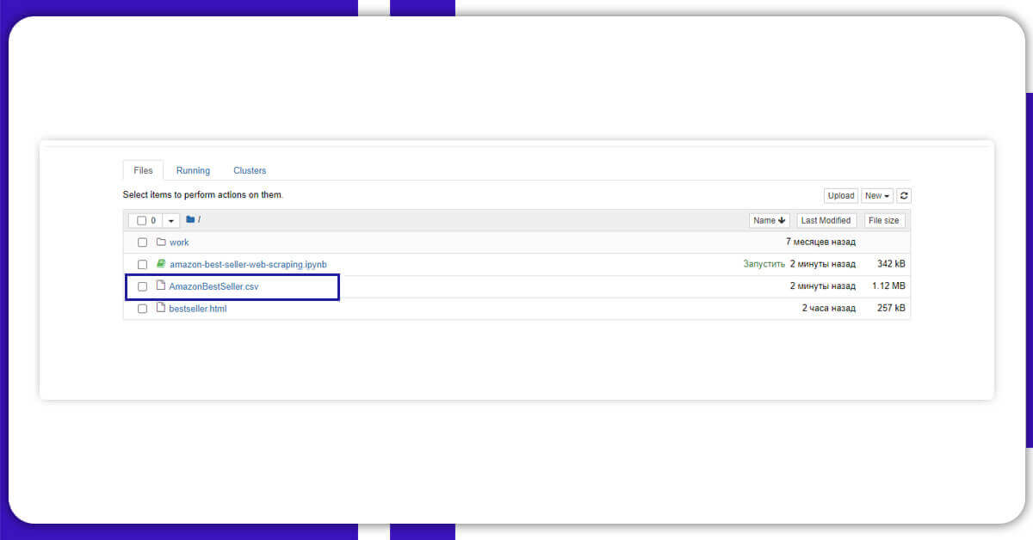Switch to the Running tab
Image resolution: width=1033 pixels, height=540 pixels.
[193, 170]
